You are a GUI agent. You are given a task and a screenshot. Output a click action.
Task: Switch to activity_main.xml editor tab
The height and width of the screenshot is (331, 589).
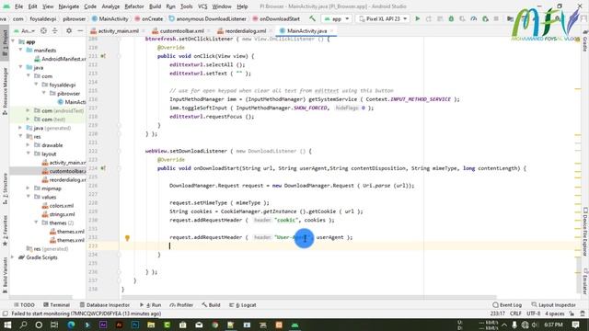(x=115, y=30)
